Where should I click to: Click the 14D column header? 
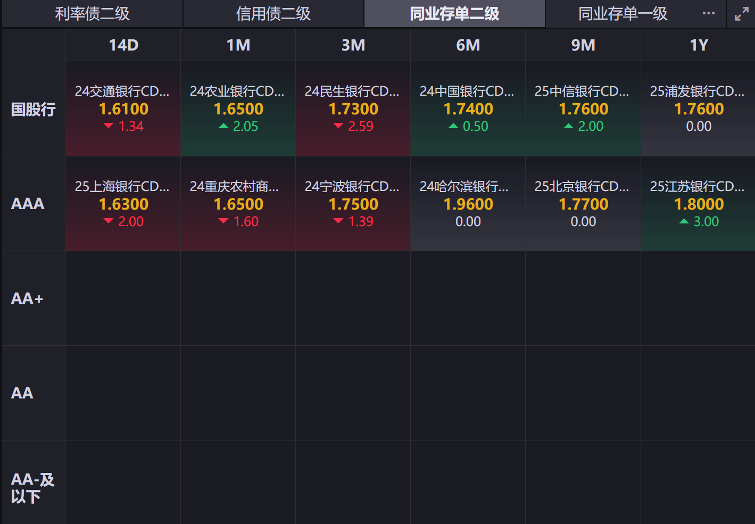[x=123, y=45]
